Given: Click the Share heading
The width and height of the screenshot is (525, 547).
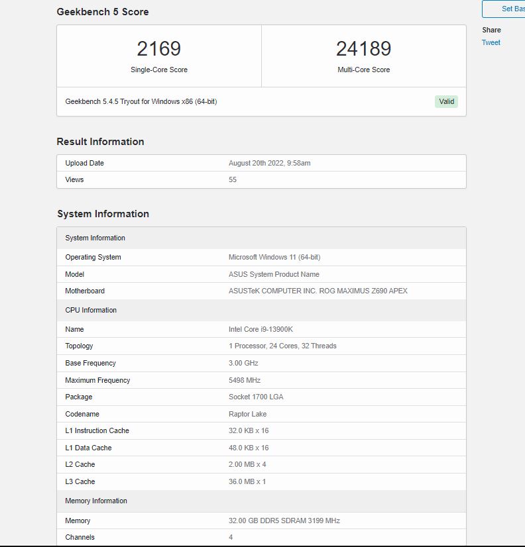Looking at the screenshot, I should pos(491,30).
